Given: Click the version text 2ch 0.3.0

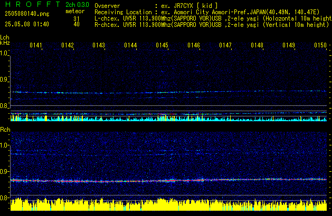Looking at the screenshot, I should click(77, 5).
